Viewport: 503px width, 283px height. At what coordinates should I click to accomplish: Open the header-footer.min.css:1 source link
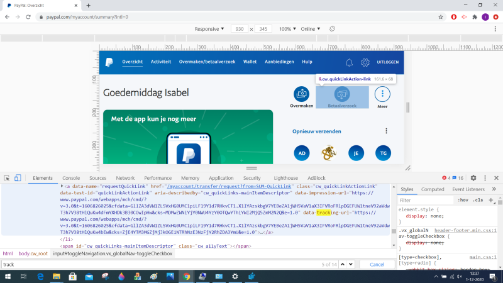tap(465, 230)
